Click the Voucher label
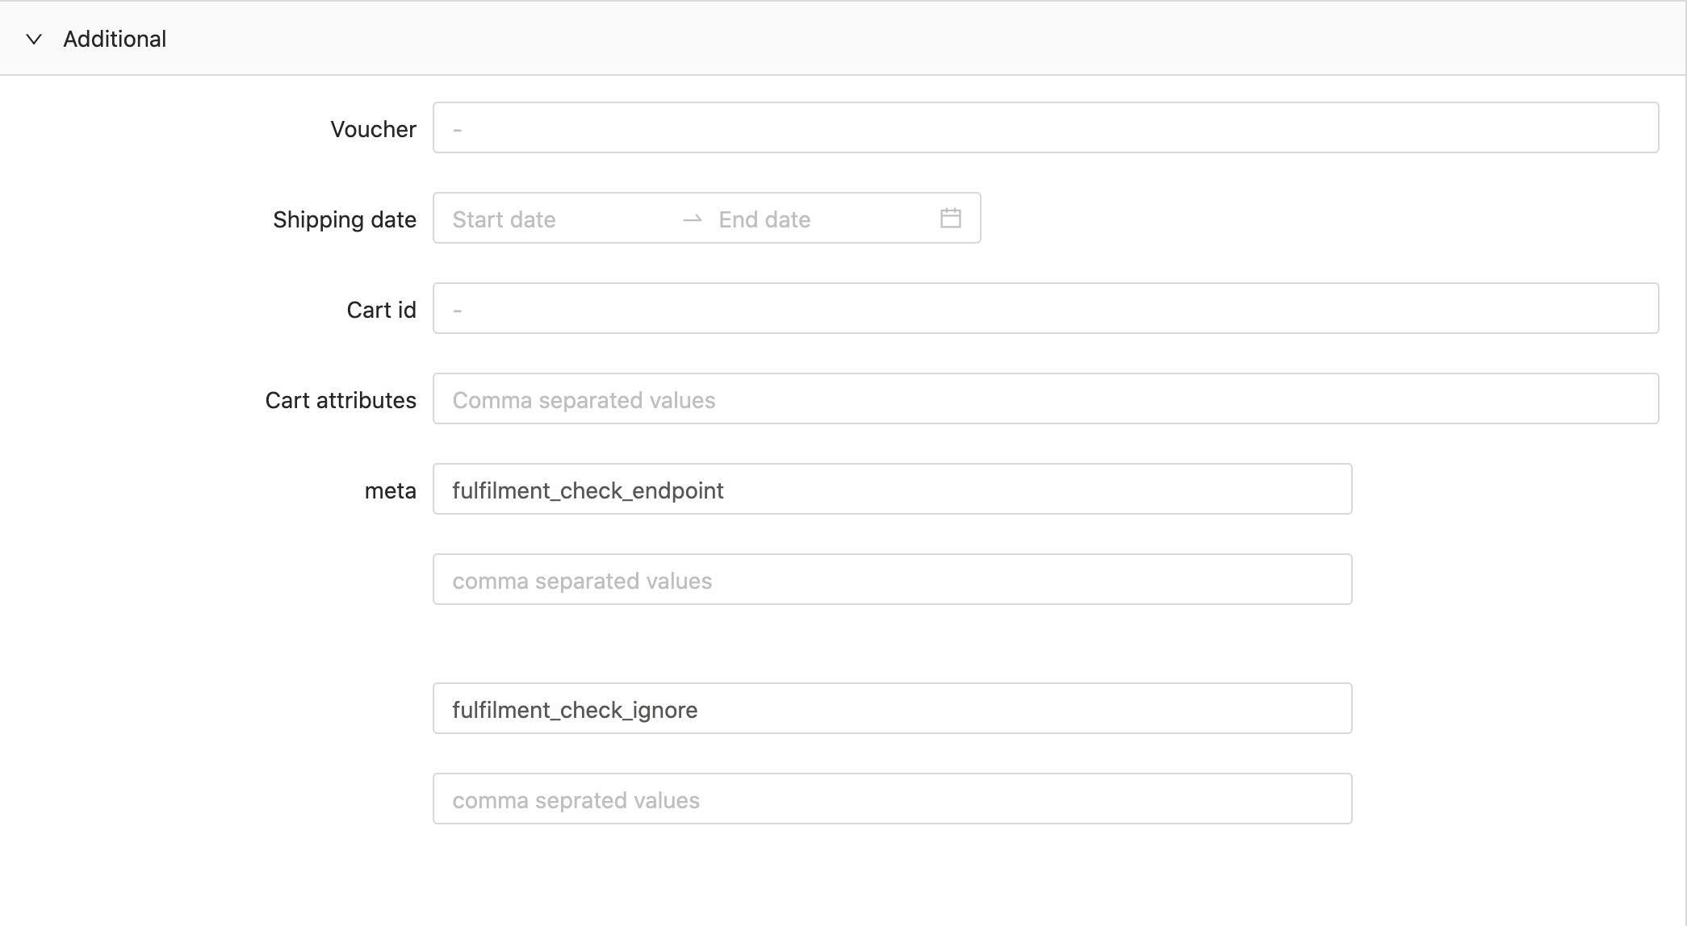 pyautogui.click(x=373, y=129)
